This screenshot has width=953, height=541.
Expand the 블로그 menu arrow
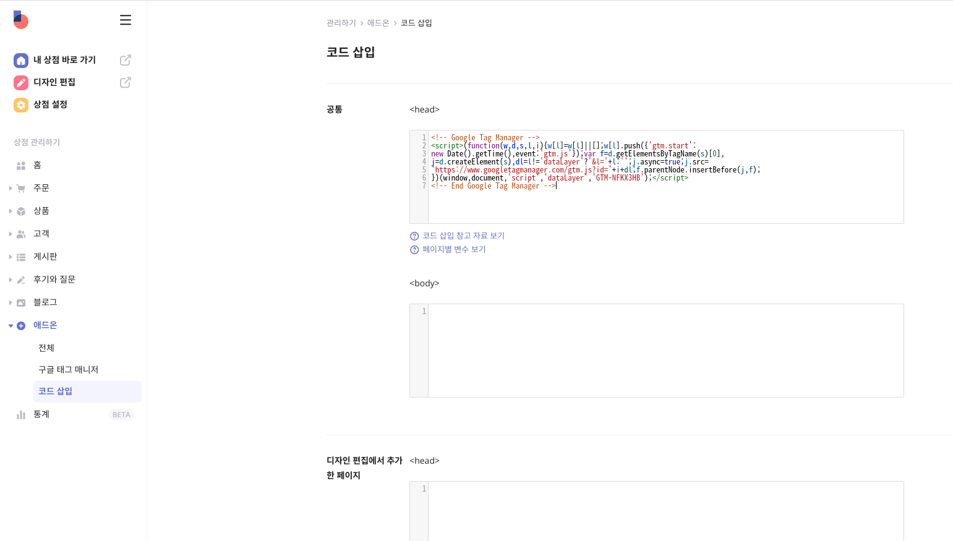pyautogui.click(x=11, y=303)
